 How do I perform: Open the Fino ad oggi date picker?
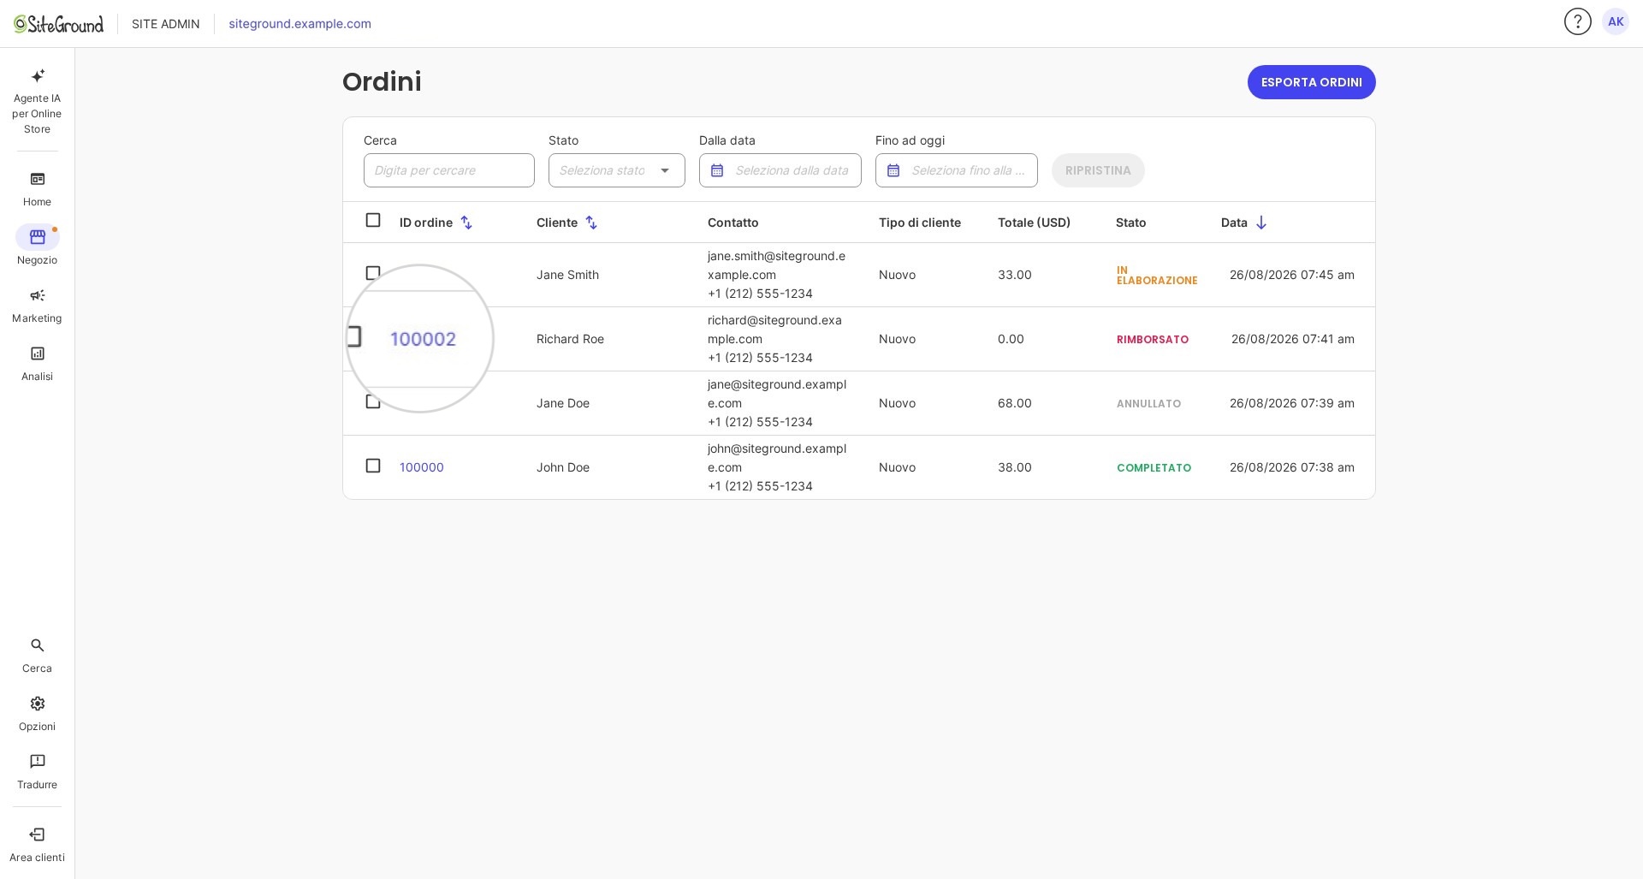click(x=957, y=170)
